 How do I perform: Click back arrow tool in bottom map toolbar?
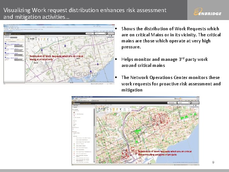[102, 109]
